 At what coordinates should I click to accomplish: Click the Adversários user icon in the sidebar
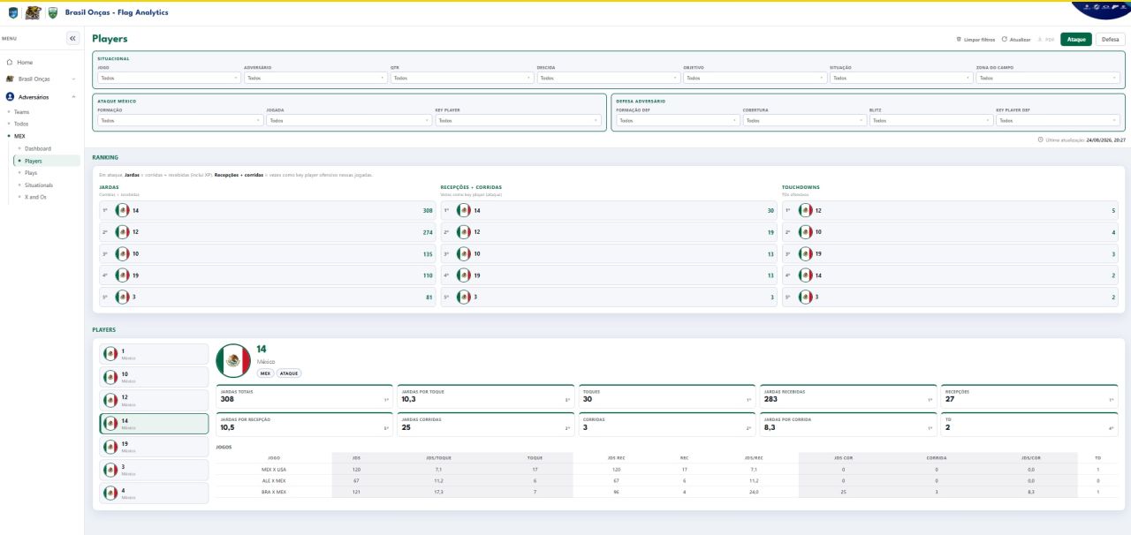[10, 96]
